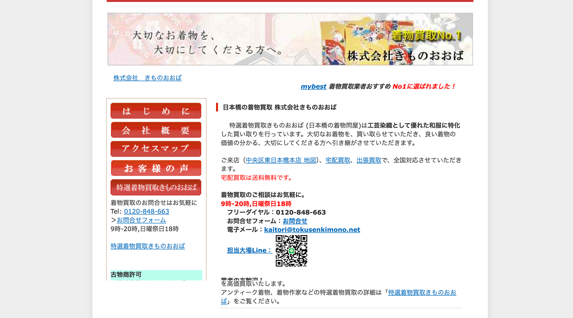Open the アクセスマップ menu button
573x318 pixels.
click(x=156, y=149)
